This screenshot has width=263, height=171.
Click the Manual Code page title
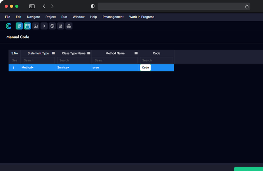click(18, 37)
